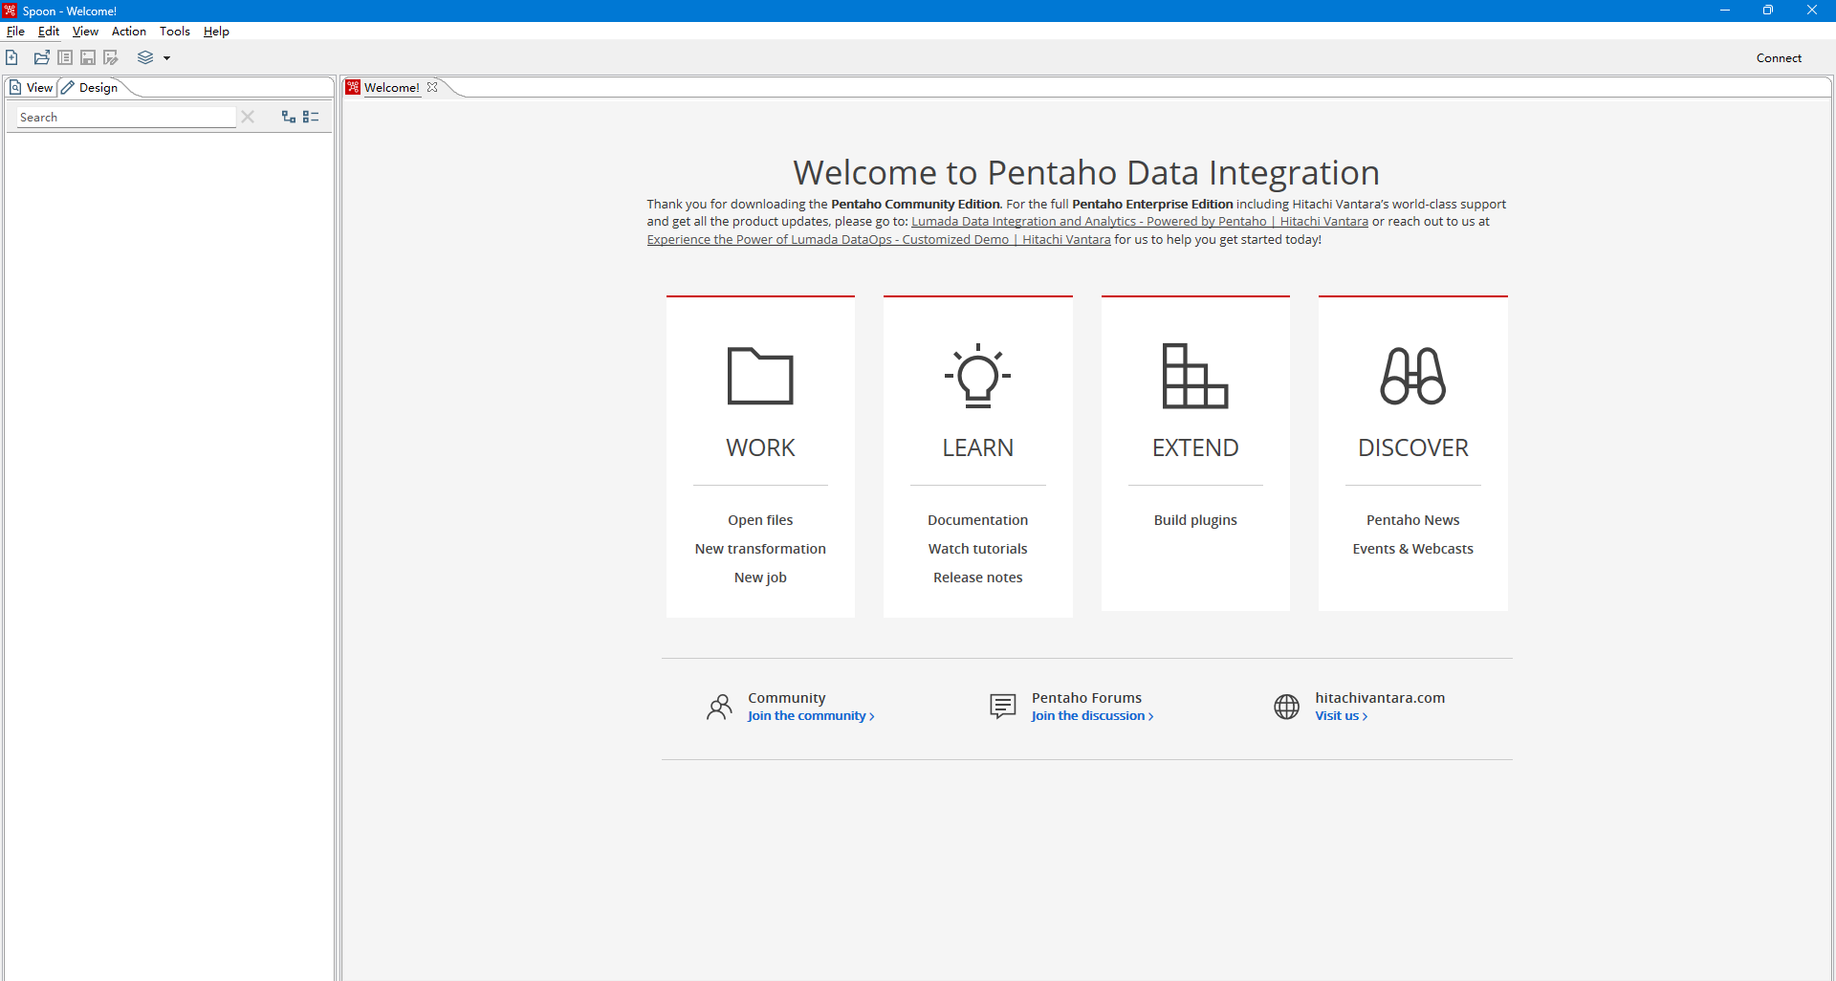Click the Pentaho Forums label text
This screenshot has width=1836, height=981.
point(1086,698)
